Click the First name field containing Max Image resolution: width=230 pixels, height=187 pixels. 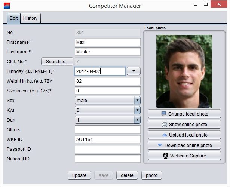coord(107,42)
